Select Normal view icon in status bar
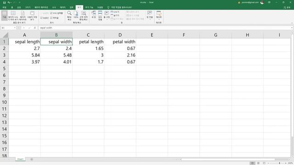 click(252, 163)
